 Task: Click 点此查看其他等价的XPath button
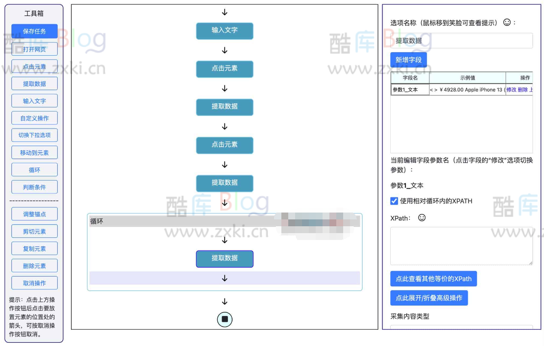pyautogui.click(x=433, y=278)
